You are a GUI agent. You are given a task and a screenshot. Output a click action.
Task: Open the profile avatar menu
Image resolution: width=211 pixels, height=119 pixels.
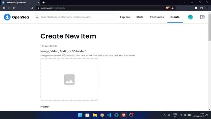190,17
